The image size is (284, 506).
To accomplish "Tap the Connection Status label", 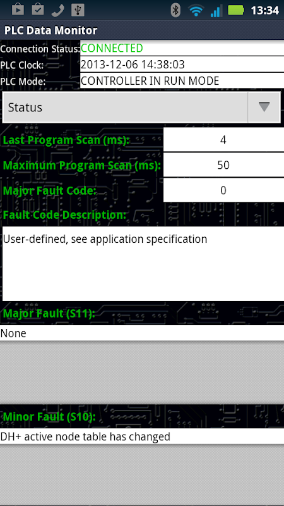I will coord(40,49).
